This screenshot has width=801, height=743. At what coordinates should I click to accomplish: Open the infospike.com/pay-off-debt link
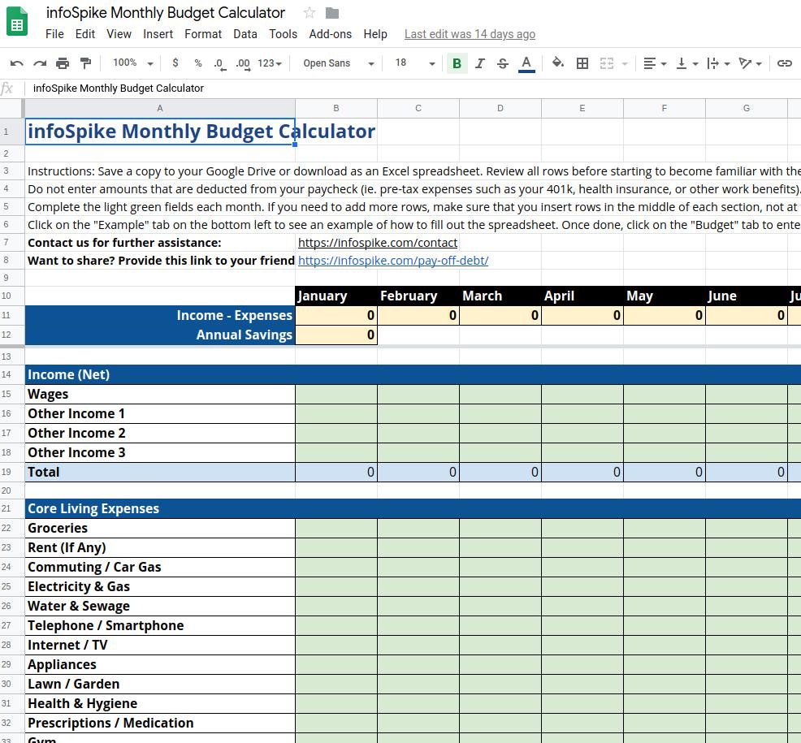393,261
